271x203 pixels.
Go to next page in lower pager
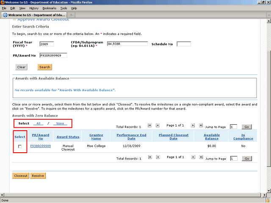point(193,157)
